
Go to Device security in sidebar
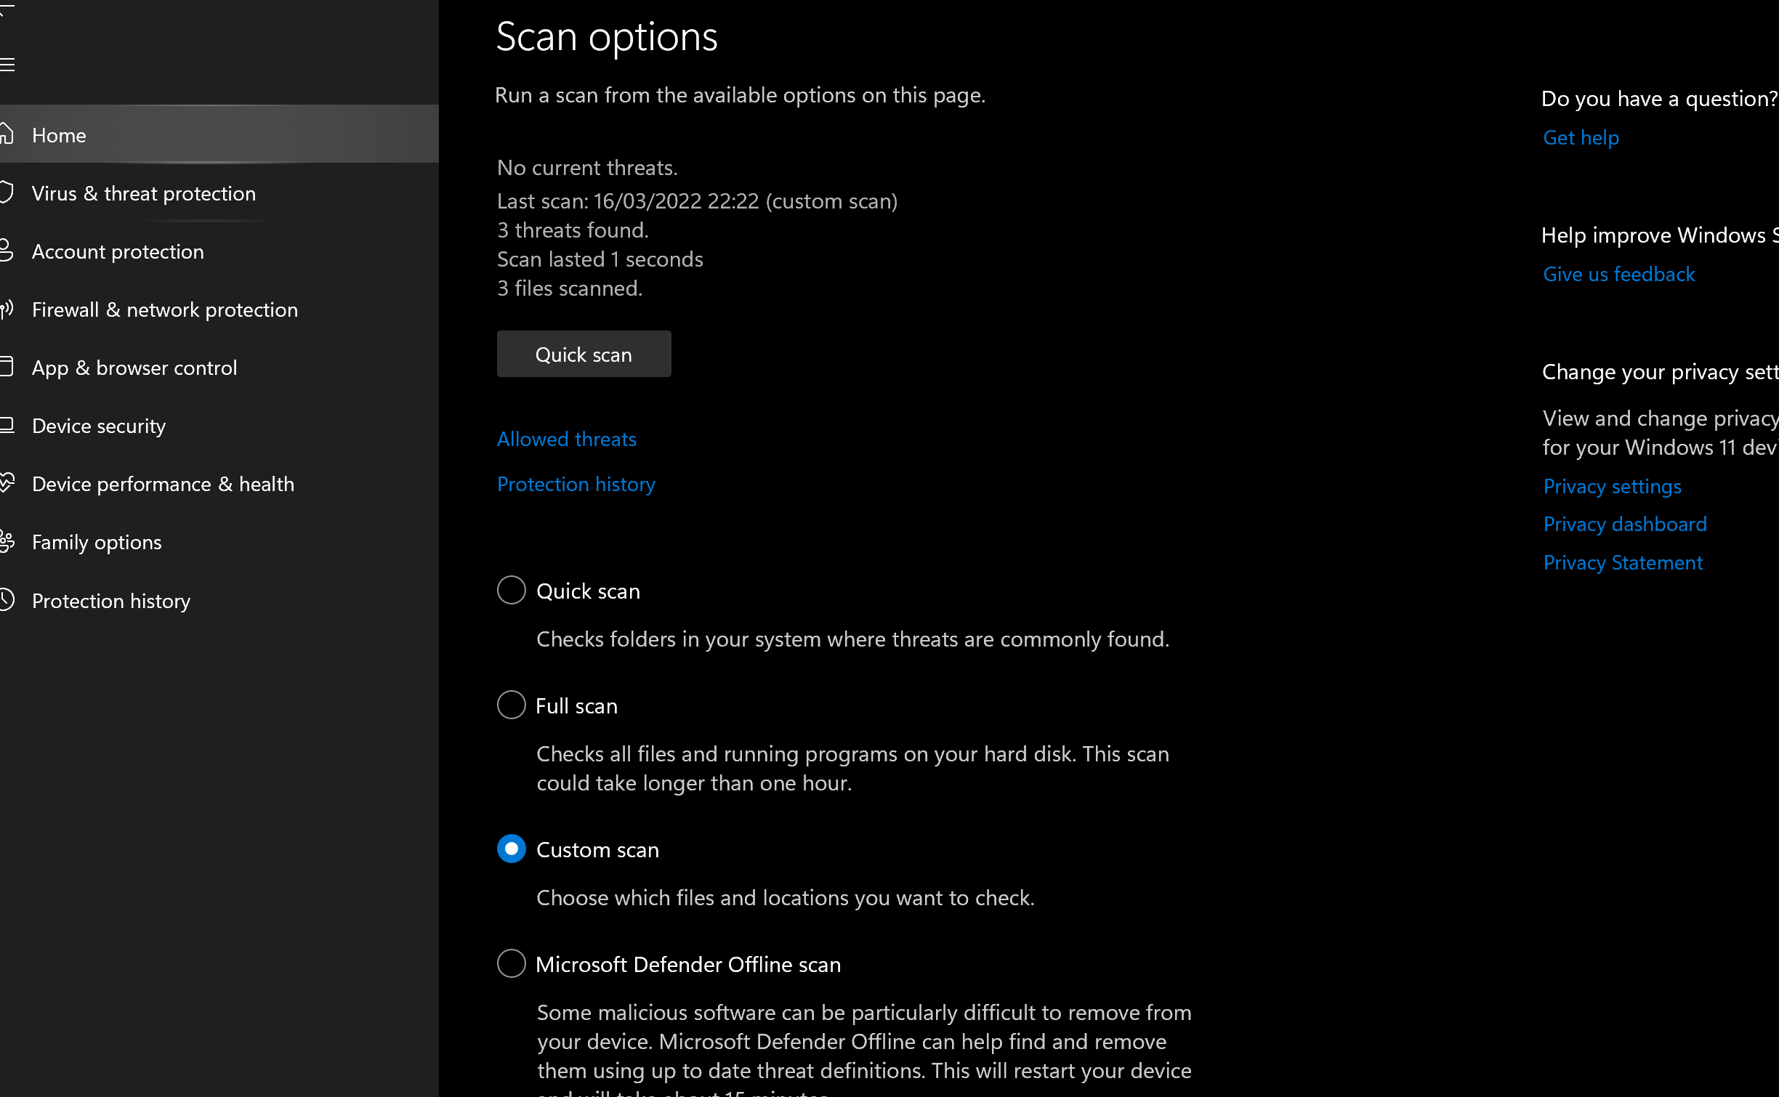99,426
